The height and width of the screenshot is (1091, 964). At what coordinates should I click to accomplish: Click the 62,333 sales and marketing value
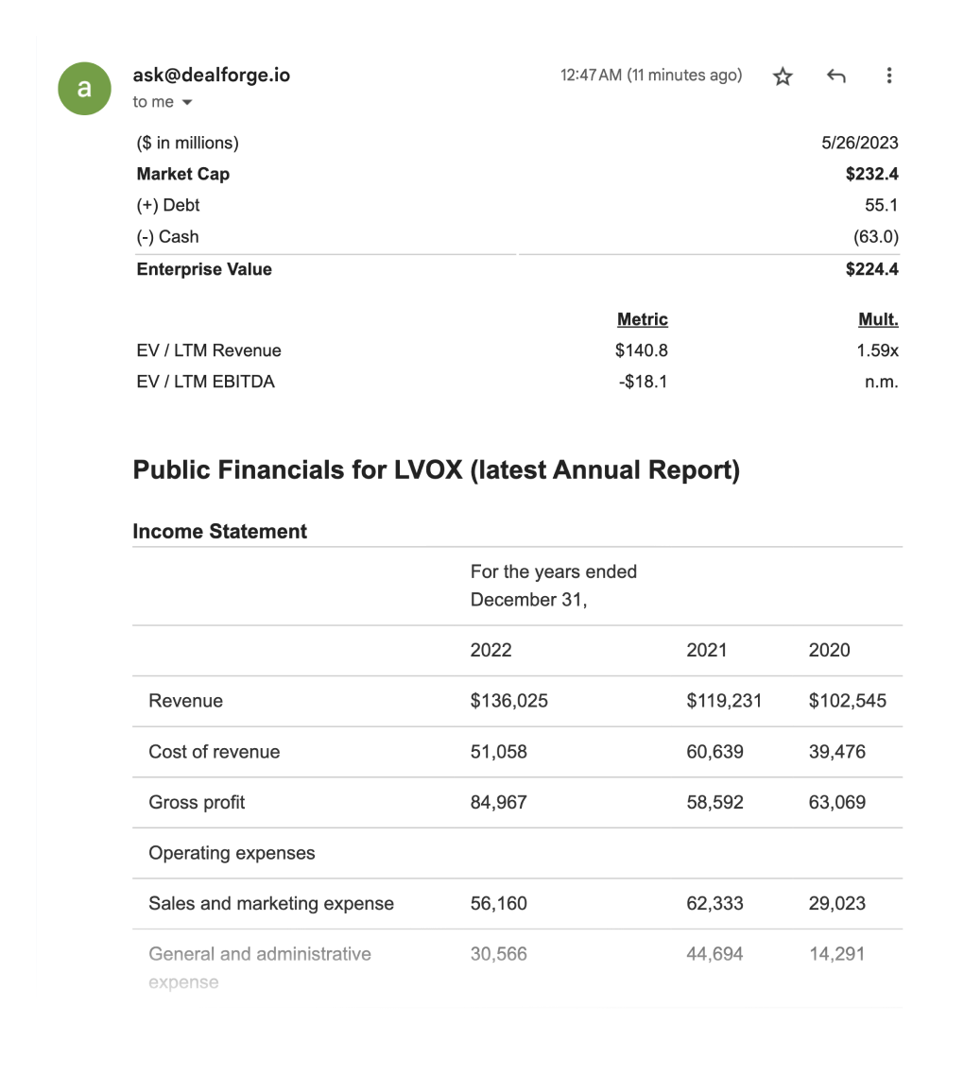714,904
